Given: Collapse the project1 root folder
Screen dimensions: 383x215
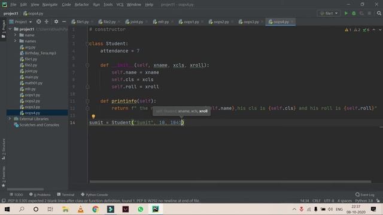Looking at the screenshot, I should pos(10,29).
